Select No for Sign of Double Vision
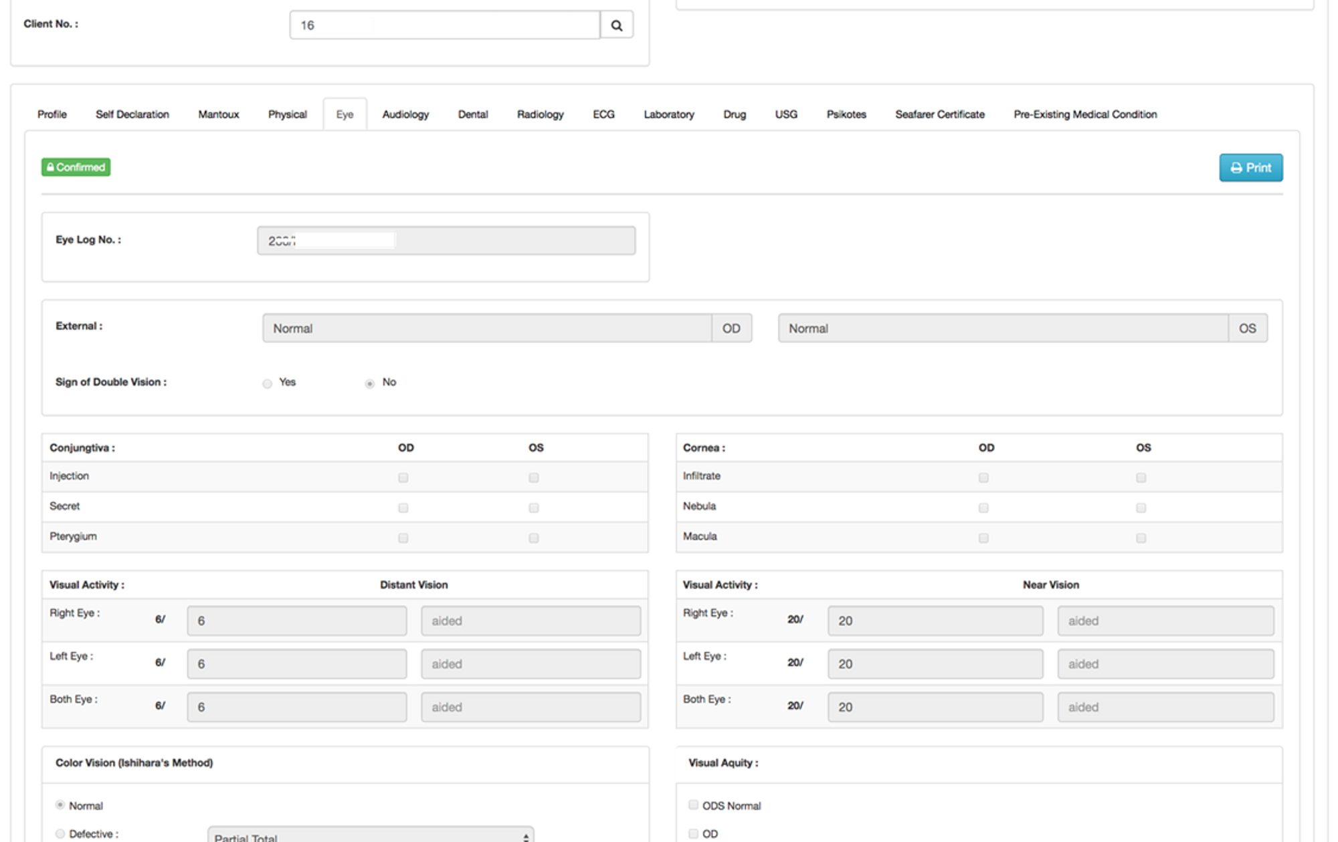 pos(369,384)
